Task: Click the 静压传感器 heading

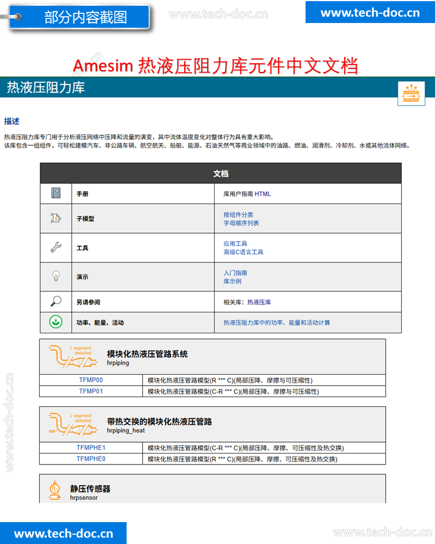Action: [90, 489]
